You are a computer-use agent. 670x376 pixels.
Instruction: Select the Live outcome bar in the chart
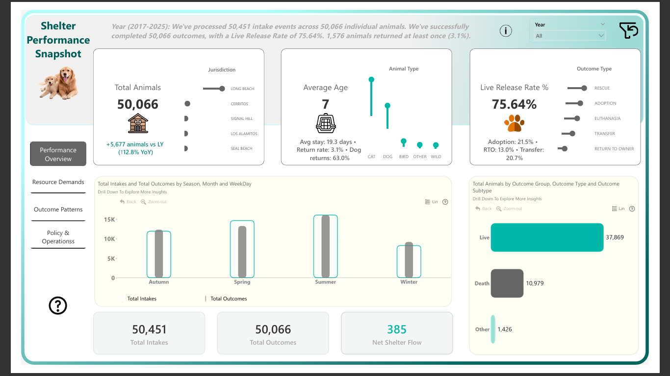[x=546, y=237]
